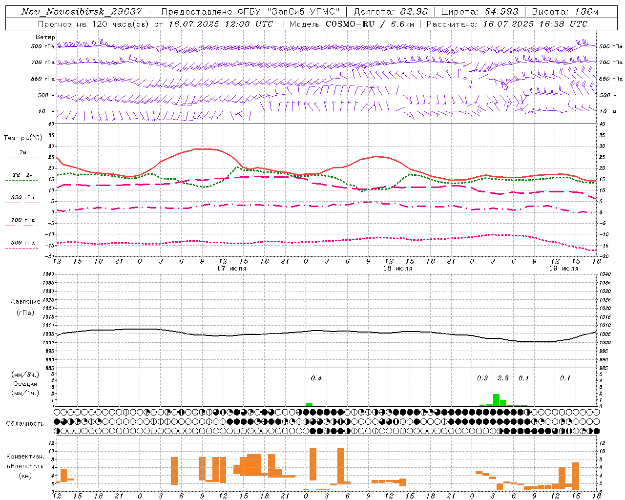Click the (мм/3ч.) precipitation unit label
The image size is (625, 500).
tap(25, 375)
